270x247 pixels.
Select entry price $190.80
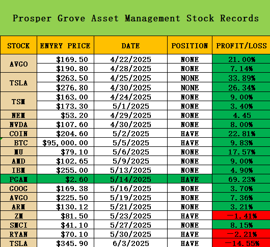click(x=65, y=68)
